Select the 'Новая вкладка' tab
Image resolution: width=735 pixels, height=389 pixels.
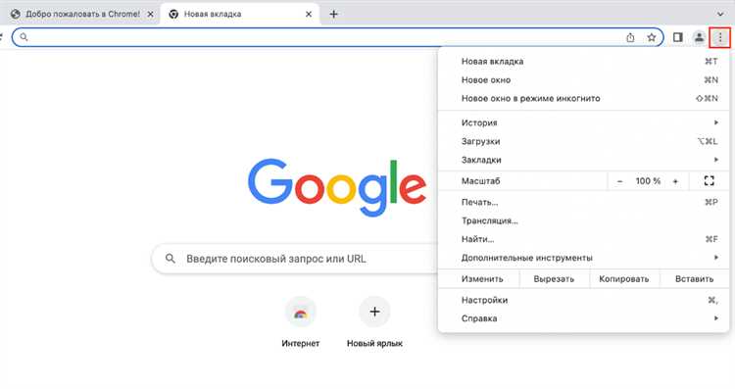pyautogui.click(x=239, y=14)
